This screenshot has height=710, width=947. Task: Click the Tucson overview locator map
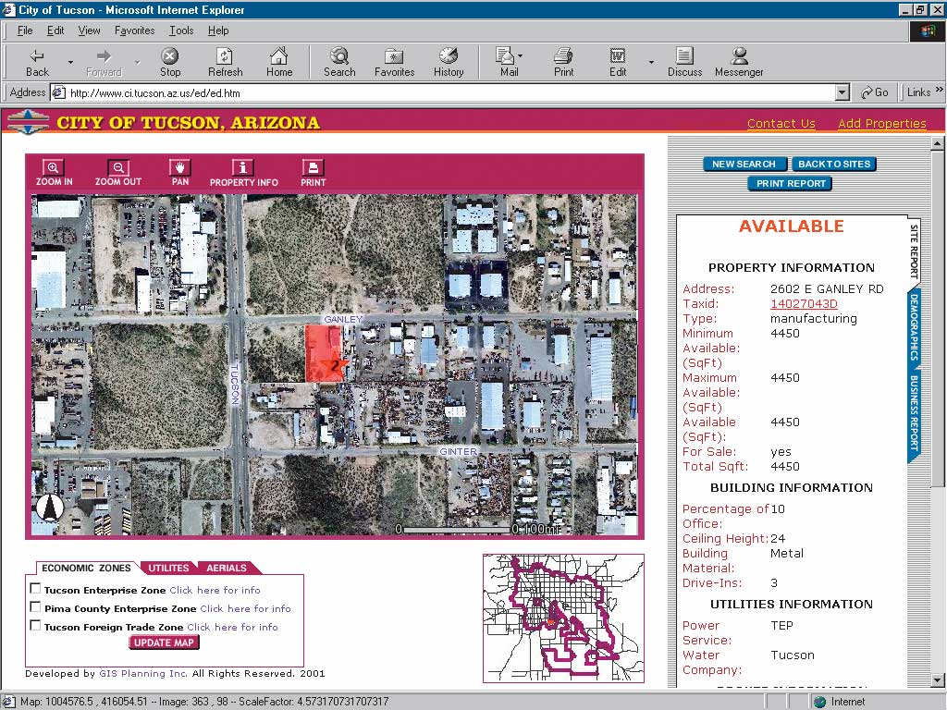pos(563,618)
